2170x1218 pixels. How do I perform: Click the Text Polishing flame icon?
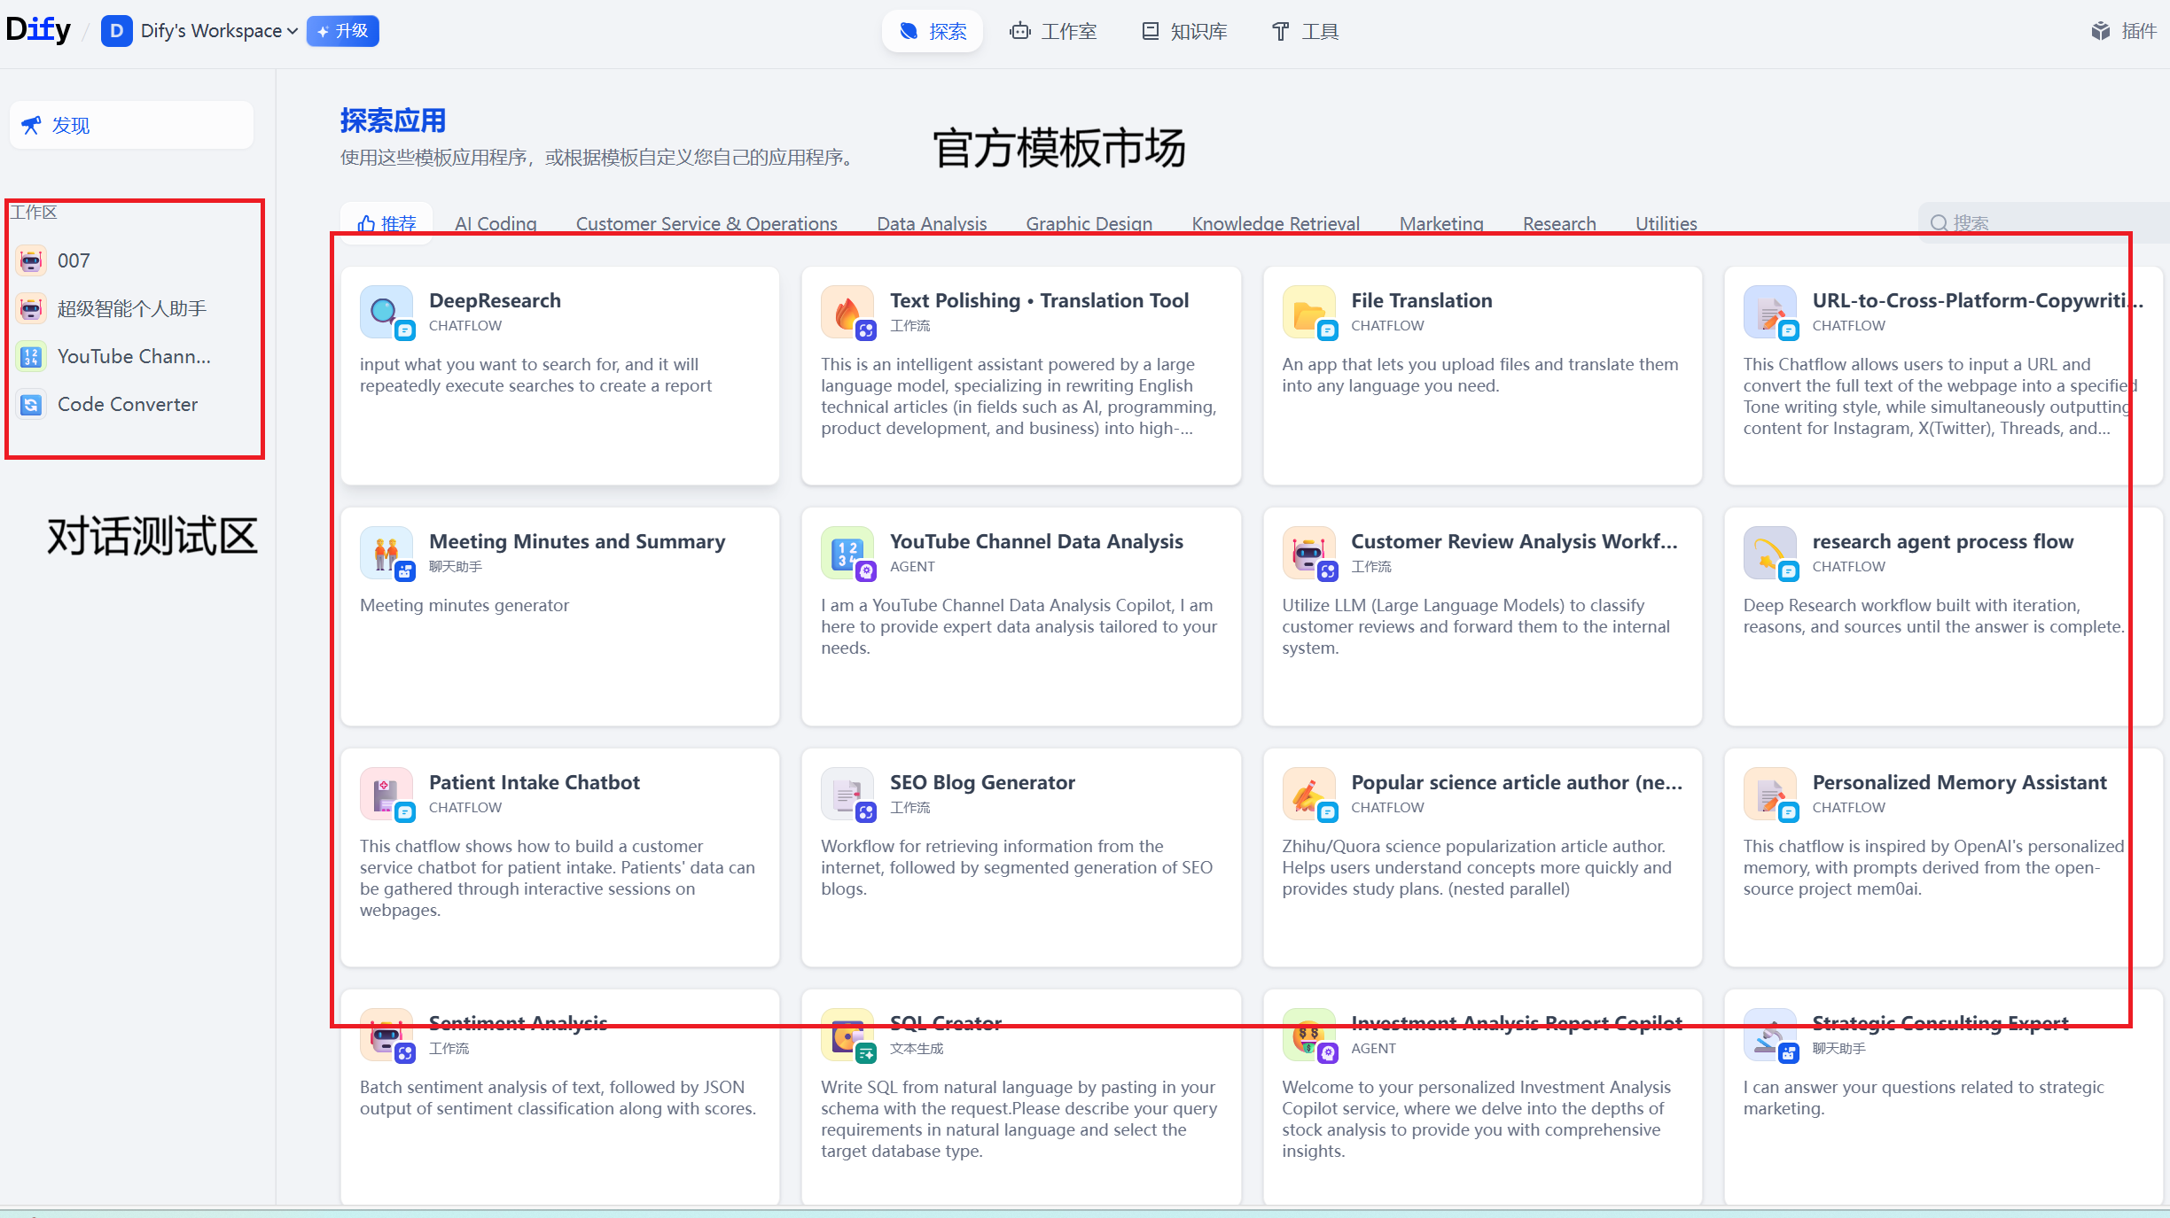[x=847, y=312]
